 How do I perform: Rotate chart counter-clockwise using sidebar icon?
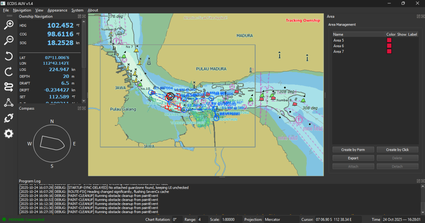tap(9, 56)
